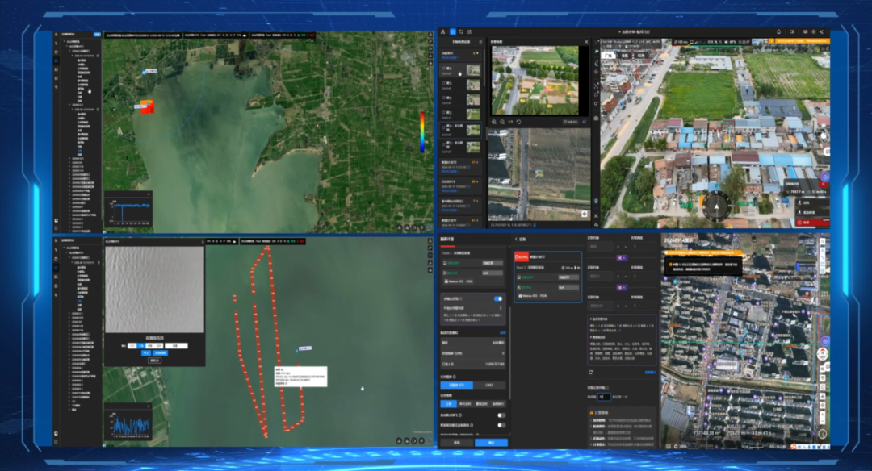This screenshot has width=872, height=471.
Task: Close the grey sonar image panel
Action: click(202, 242)
